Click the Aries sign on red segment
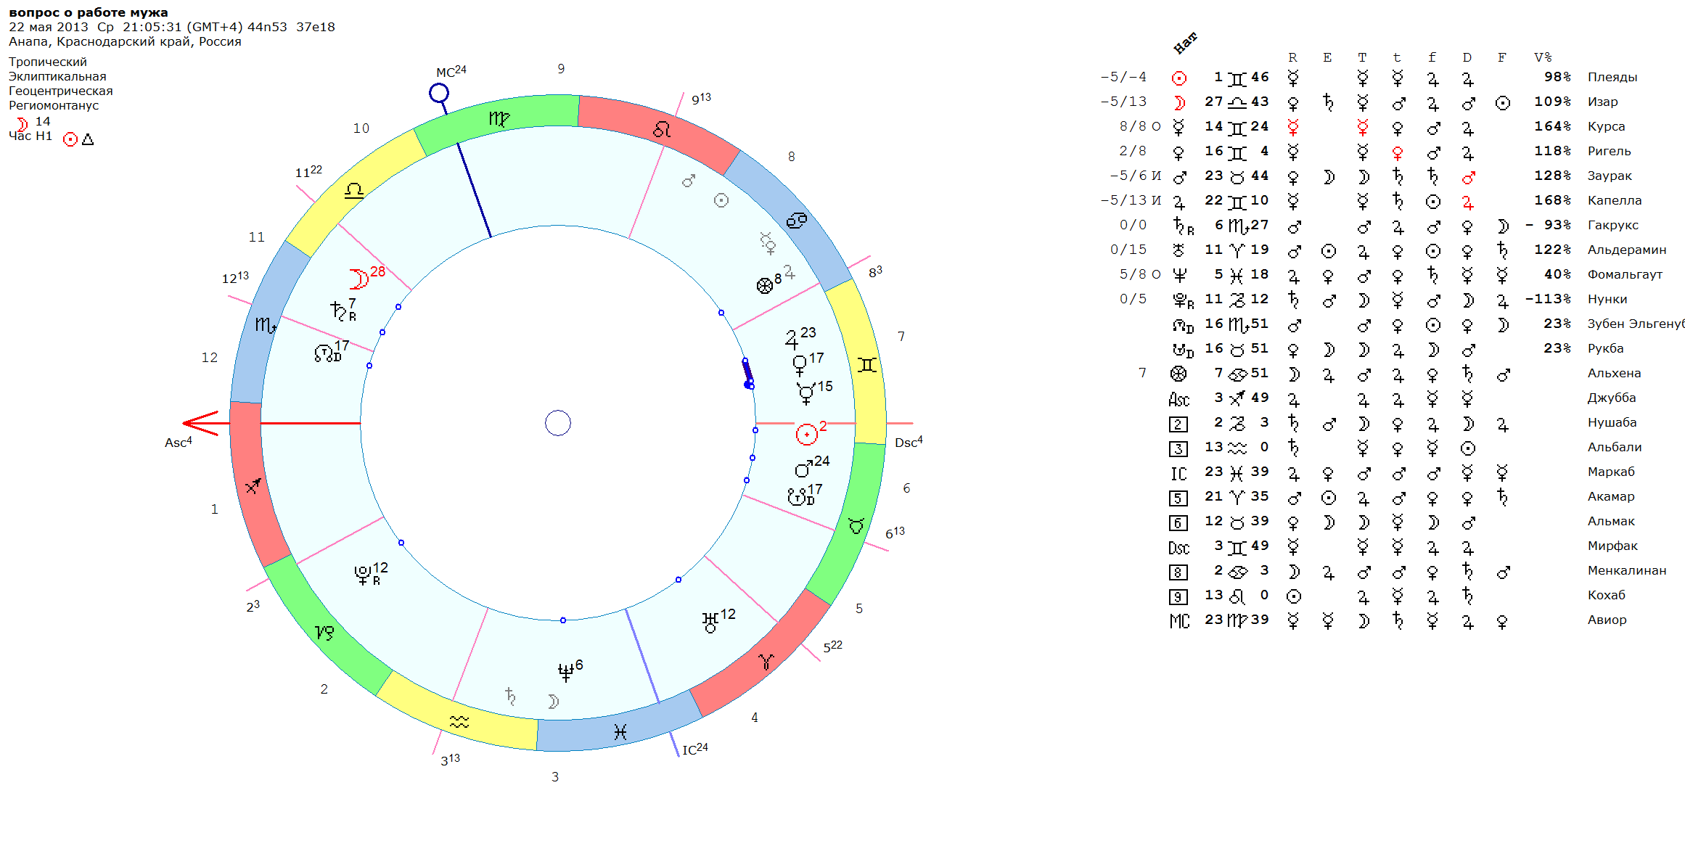The image size is (1685, 846). click(766, 662)
